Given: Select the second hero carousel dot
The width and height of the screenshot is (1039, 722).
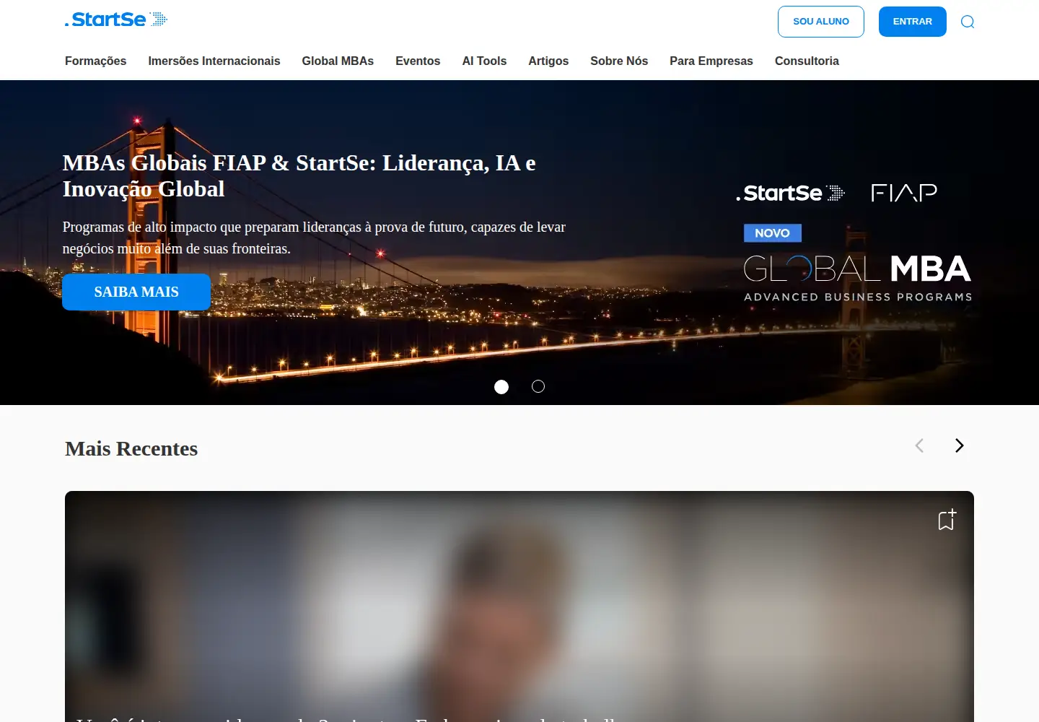Looking at the screenshot, I should click(x=538, y=386).
